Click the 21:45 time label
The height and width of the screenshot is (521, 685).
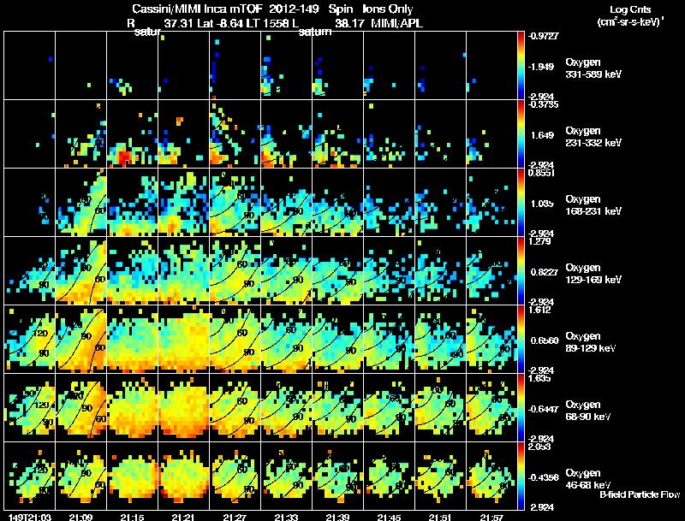(389, 517)
